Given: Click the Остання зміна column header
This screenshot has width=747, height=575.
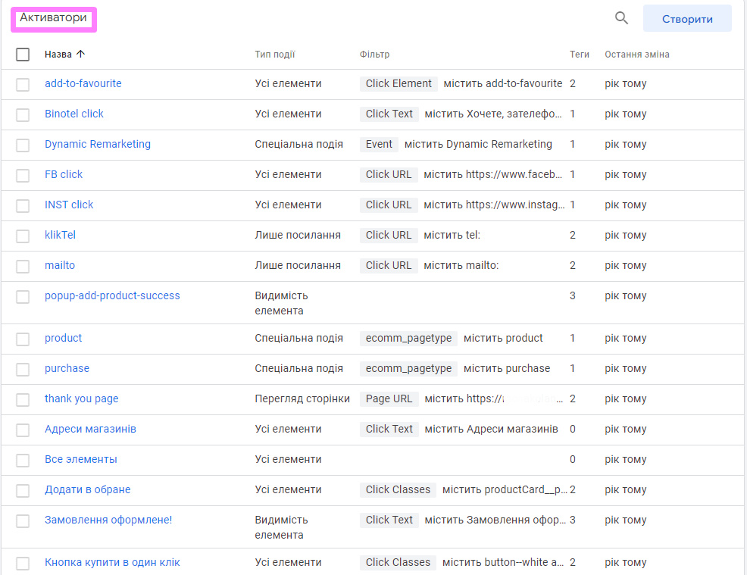Looking at the screenshot, I should [x=636, y=55].
